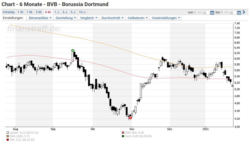Click the 'Okt' x-axis label
The width and height of the screenshot is (250, 144).
click(93, 129)
